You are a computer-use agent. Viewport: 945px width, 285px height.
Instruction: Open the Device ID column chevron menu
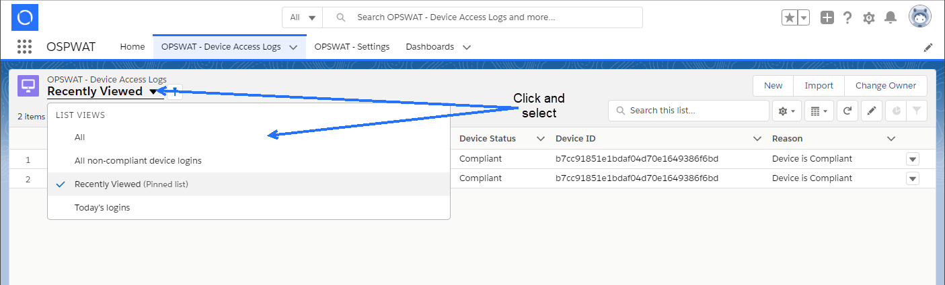click(x=758, y=139)
